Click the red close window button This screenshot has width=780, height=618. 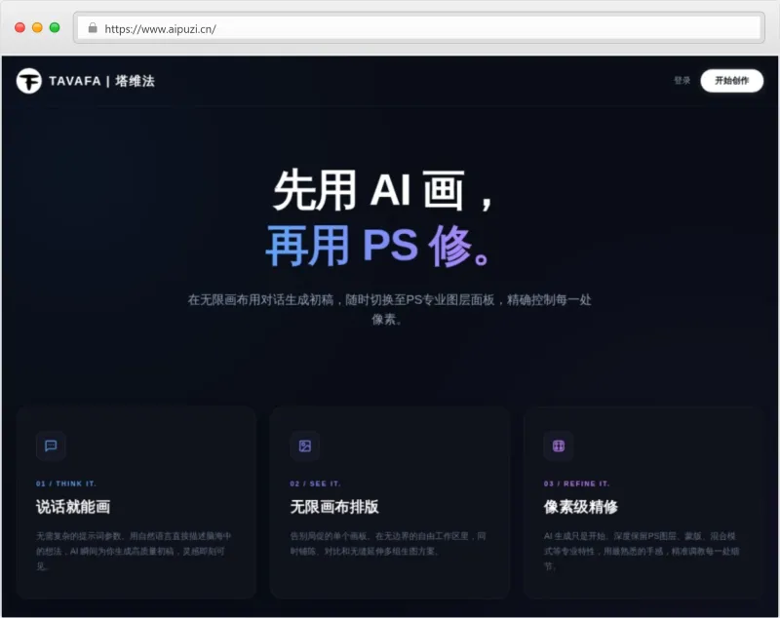tap(19, 28)
